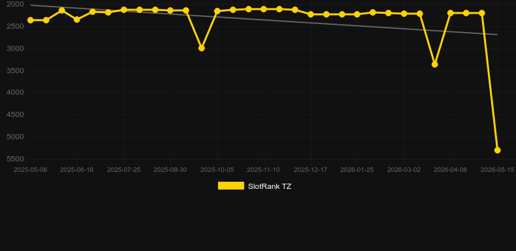Click the data point above 2025-08-30
This screenshot has width=516, height=251.
[x=170, y=10]
